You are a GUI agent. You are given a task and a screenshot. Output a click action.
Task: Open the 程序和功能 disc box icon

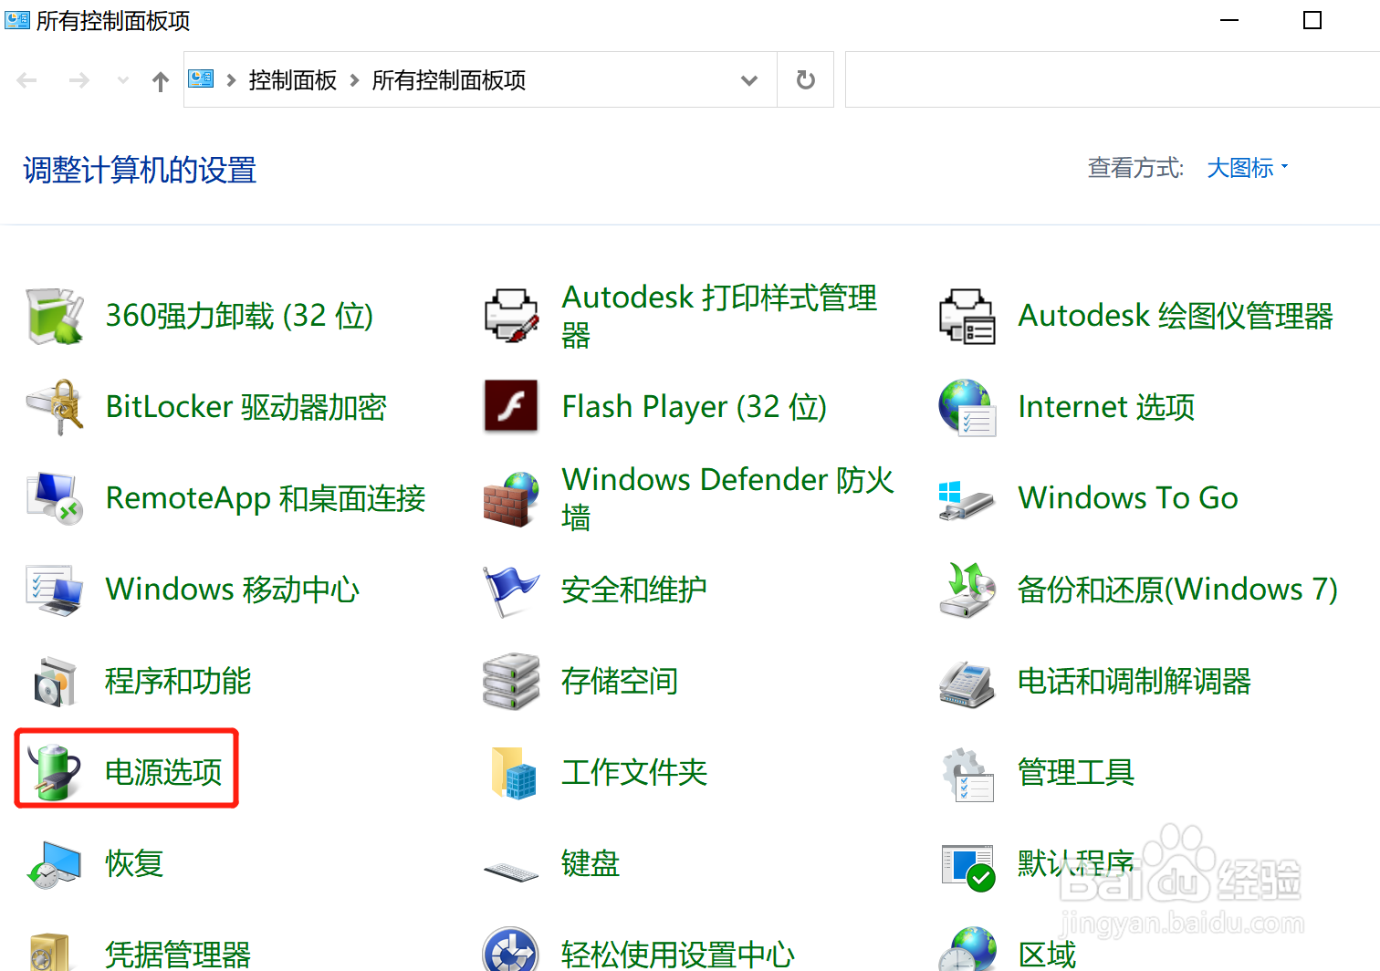(55, 682)
